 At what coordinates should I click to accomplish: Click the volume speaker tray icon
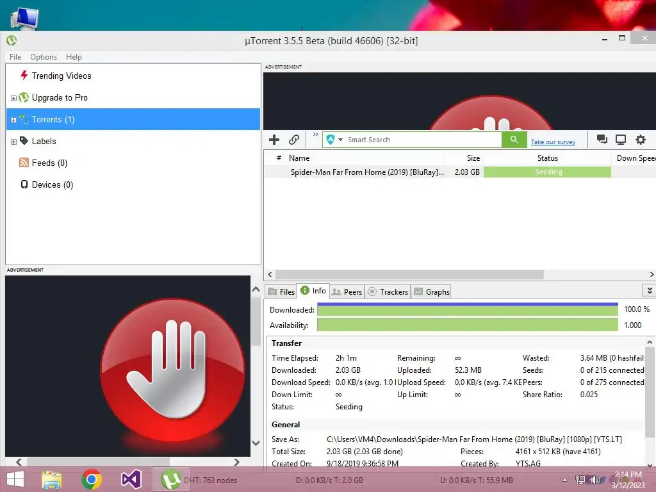[x=595, y=479]
